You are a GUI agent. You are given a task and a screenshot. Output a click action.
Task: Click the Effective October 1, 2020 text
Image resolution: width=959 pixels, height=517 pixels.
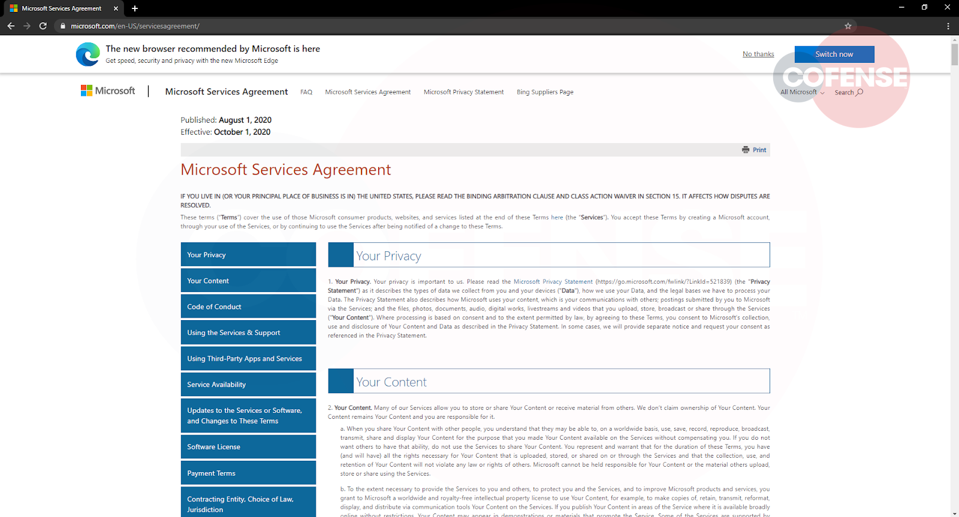pyautogui.click(x=225, y=132)
